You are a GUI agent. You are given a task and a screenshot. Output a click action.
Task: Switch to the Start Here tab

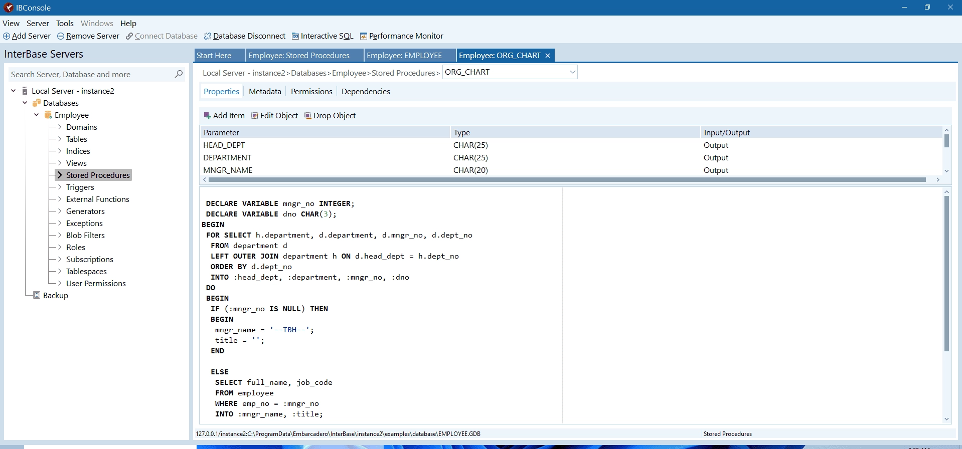click(x=220, y=55)
